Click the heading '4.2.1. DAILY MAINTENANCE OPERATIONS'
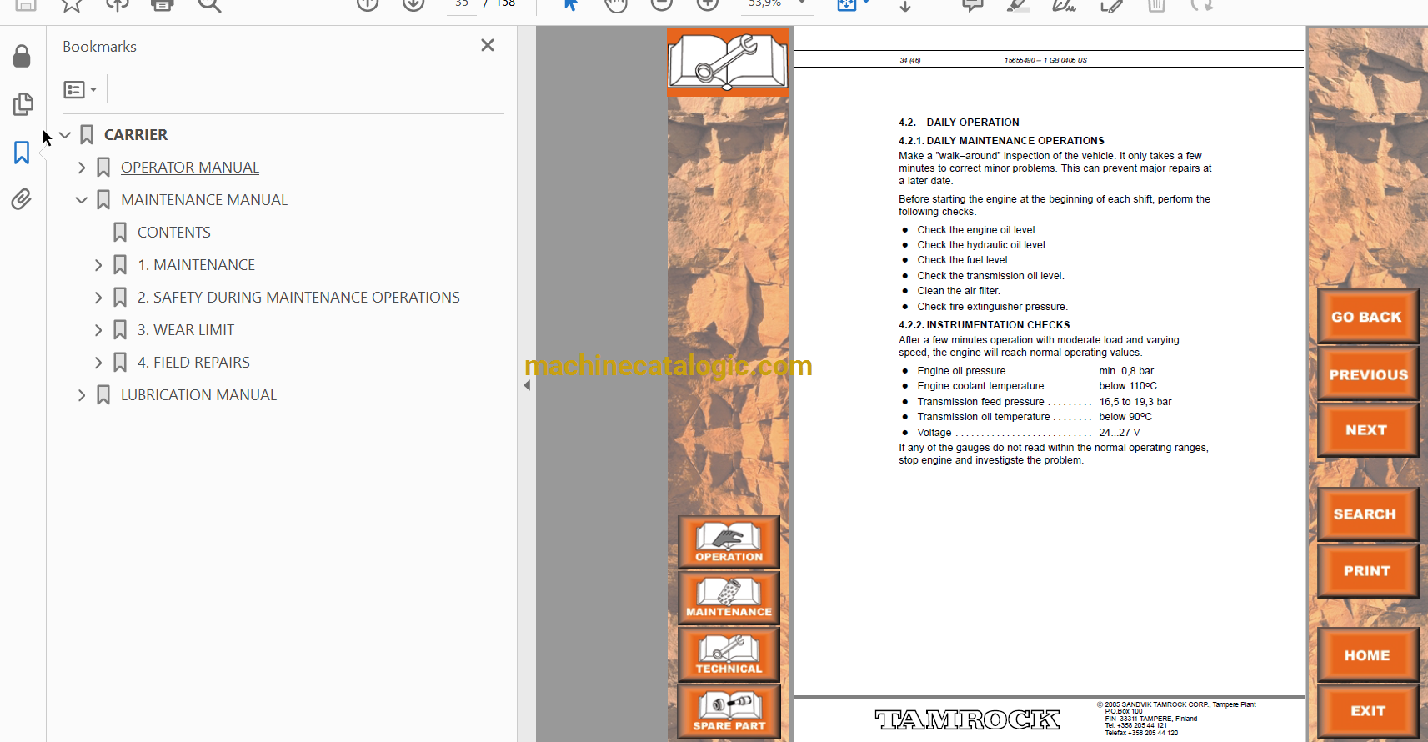The image size is (1428, 742). tap(1001, 141)
